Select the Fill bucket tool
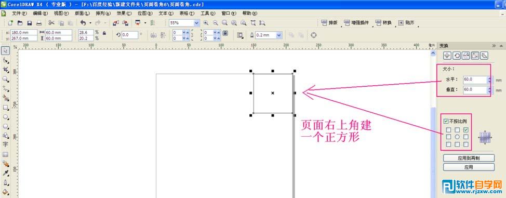 6,192
